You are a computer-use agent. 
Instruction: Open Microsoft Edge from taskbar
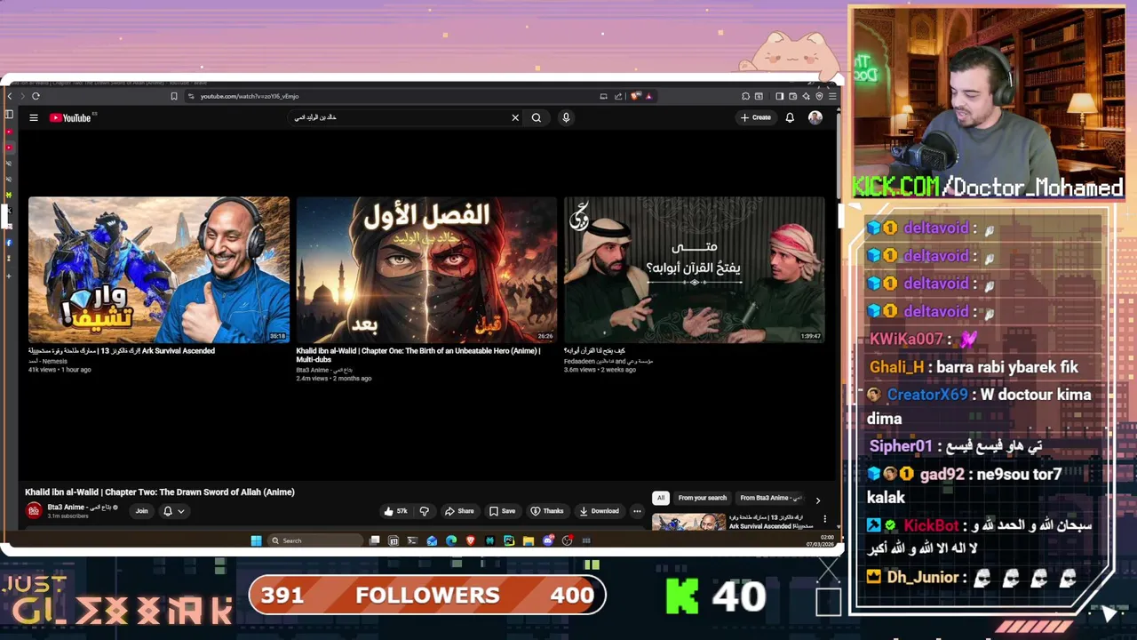[451, 540]
